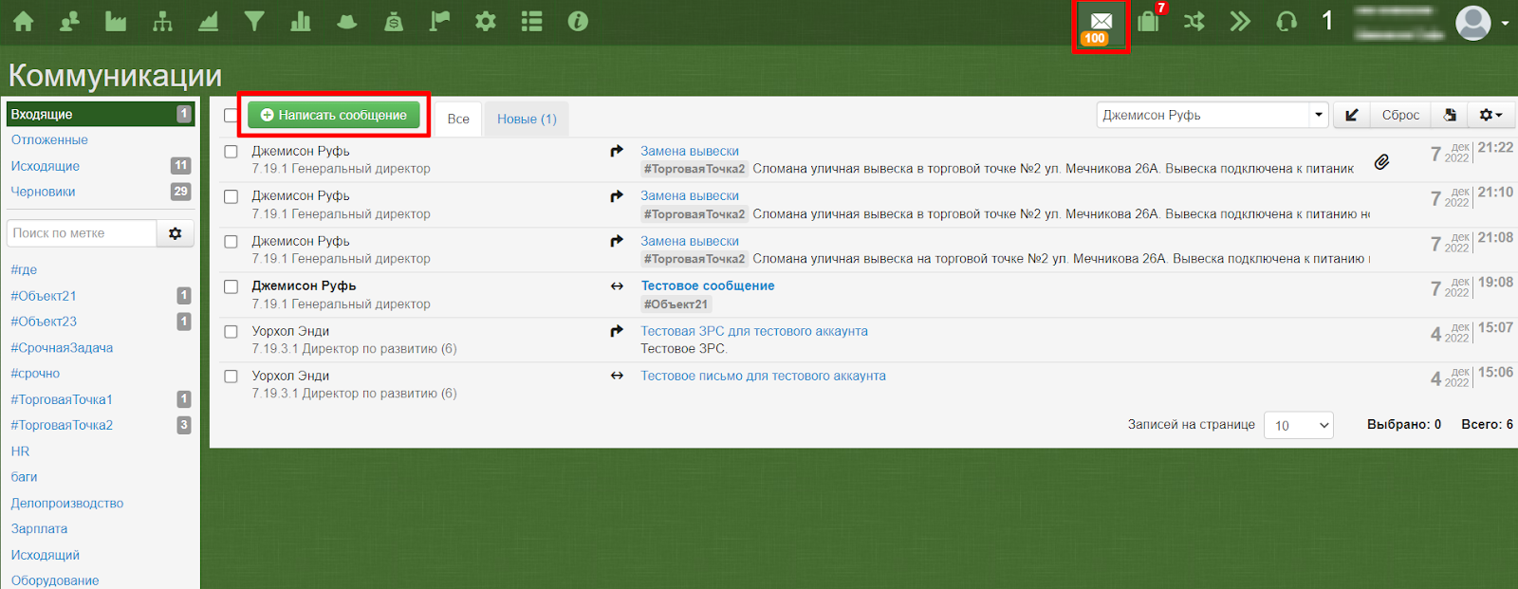Click the Сброс button

click(1400, 115)
